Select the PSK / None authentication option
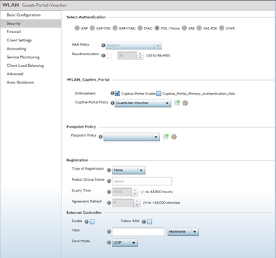 click(x=157, y=28)
